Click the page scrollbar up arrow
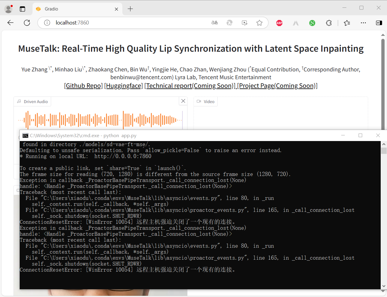The height and width of the screenshot is (297, 387). pyautogui.click(x=383, y=35)
